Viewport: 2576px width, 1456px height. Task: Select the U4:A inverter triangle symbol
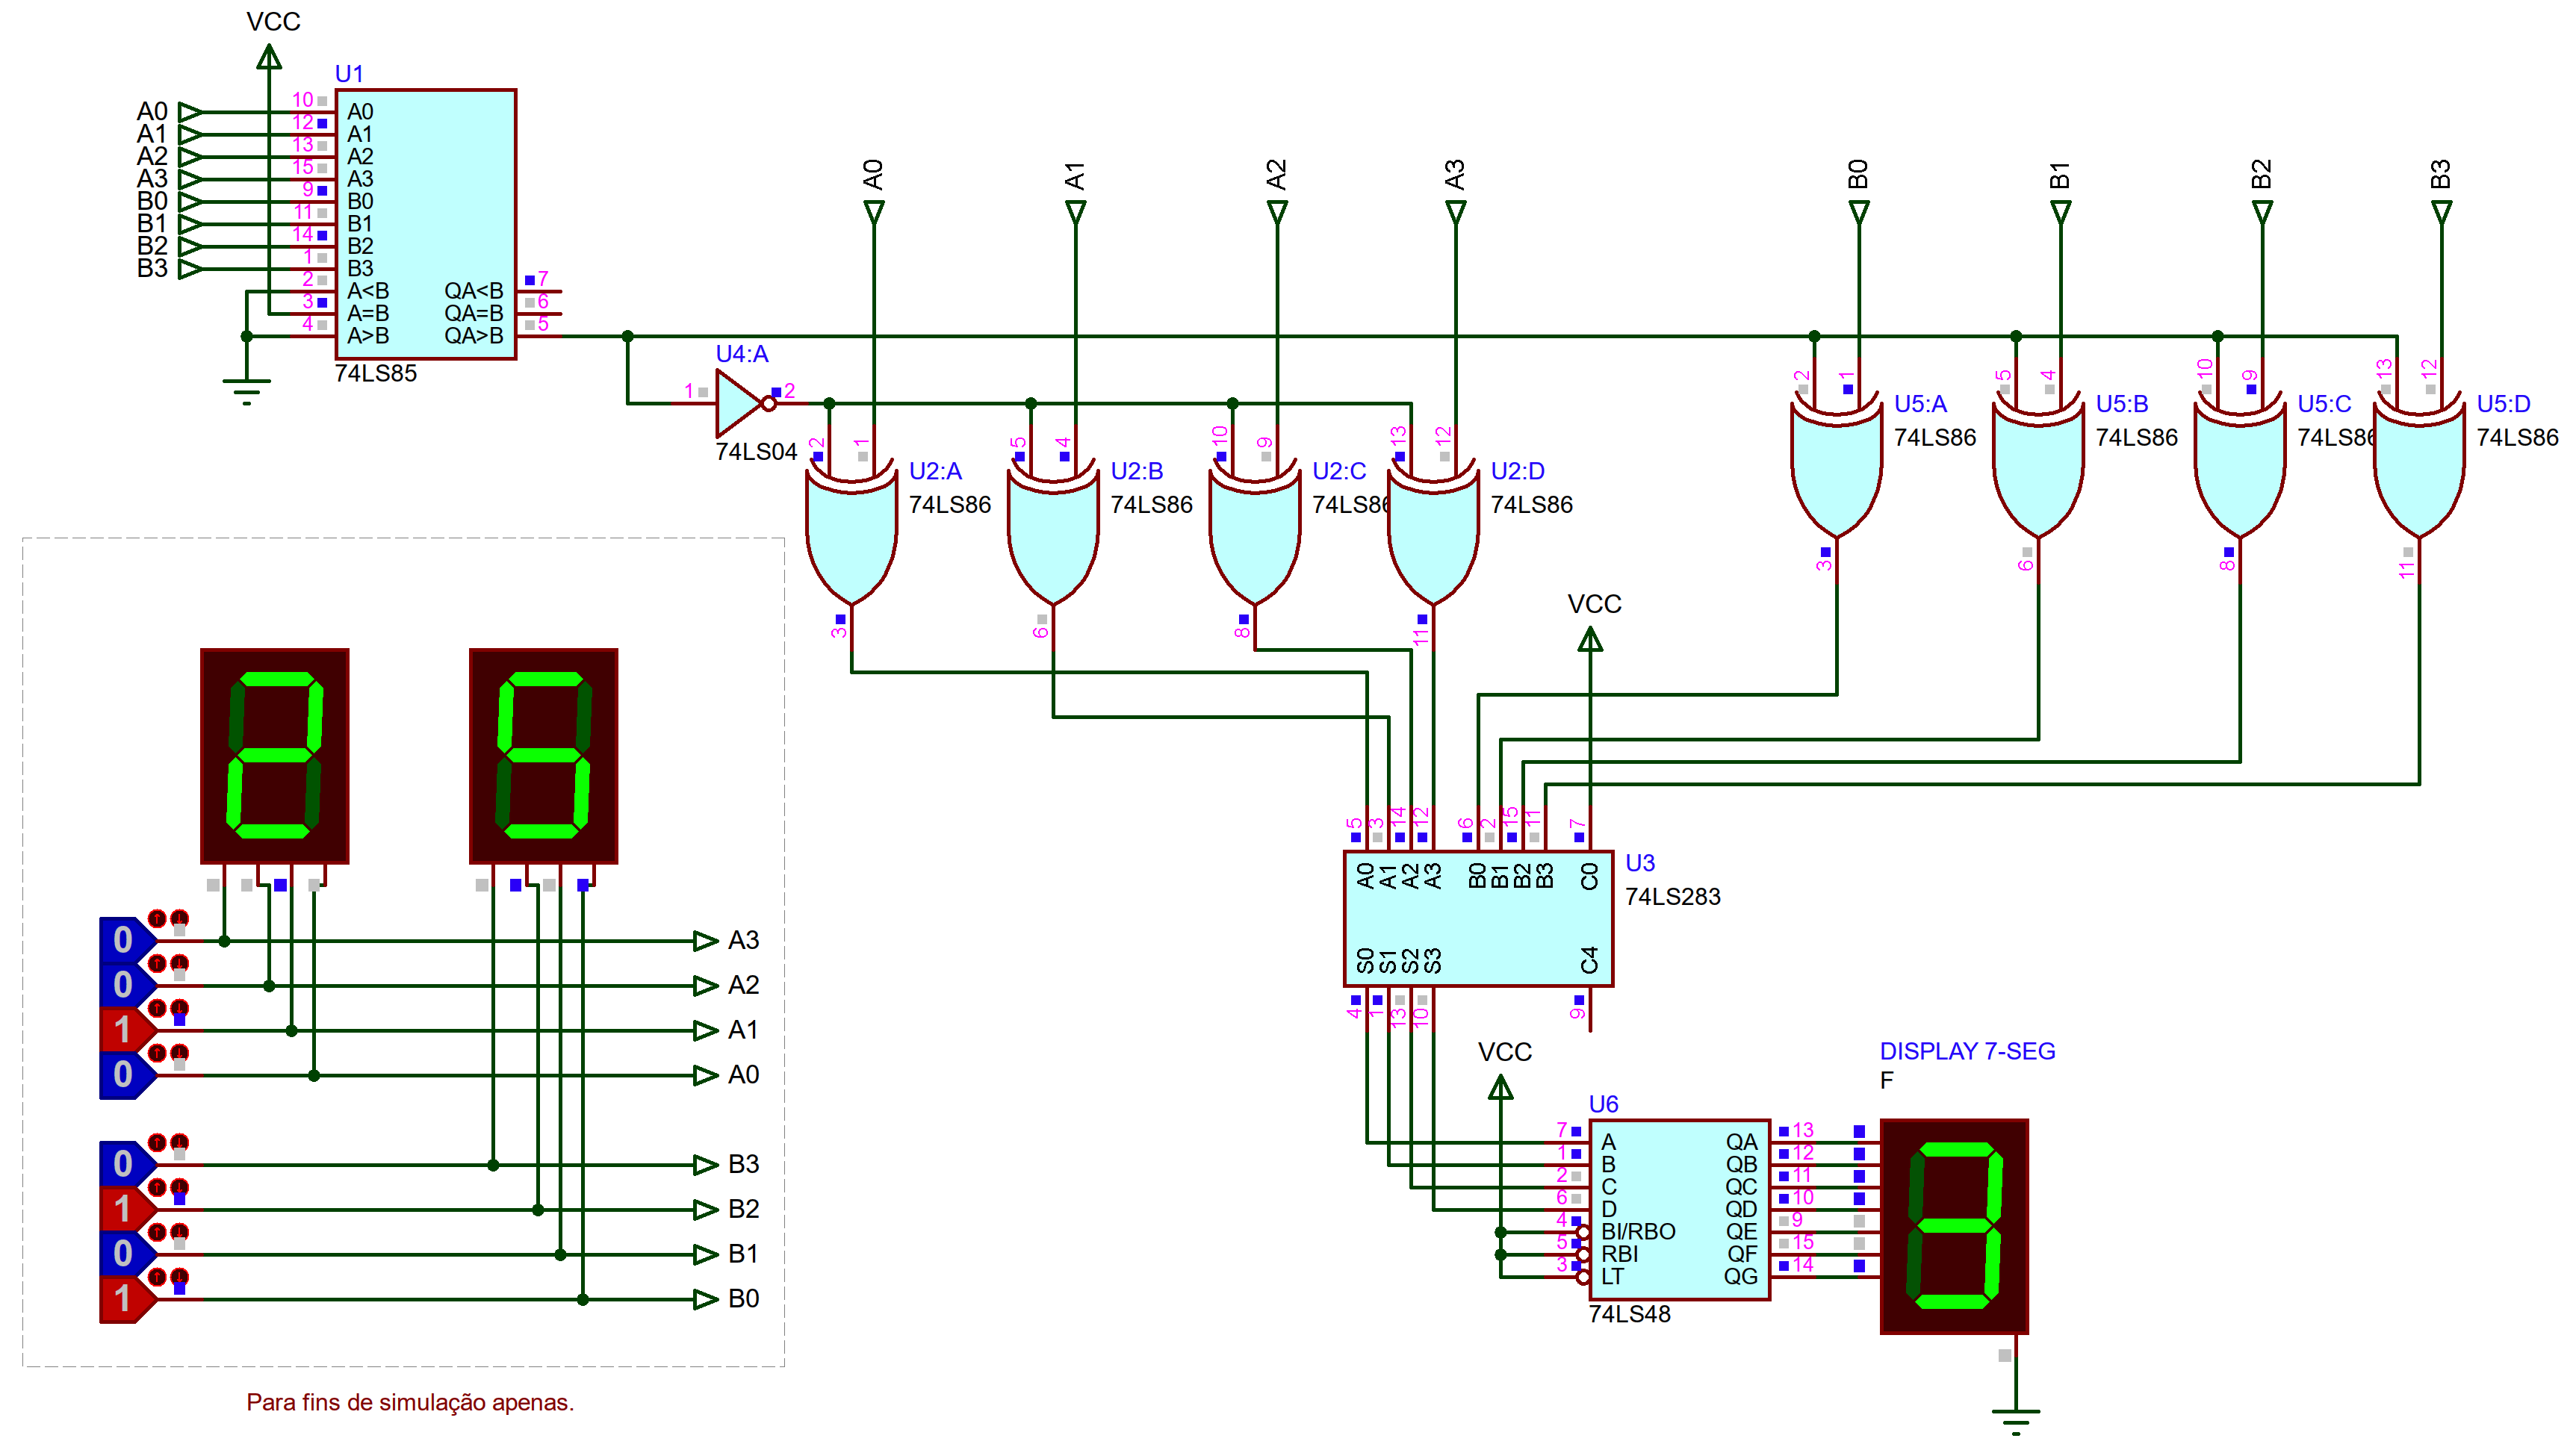click(x=745, y=403)
